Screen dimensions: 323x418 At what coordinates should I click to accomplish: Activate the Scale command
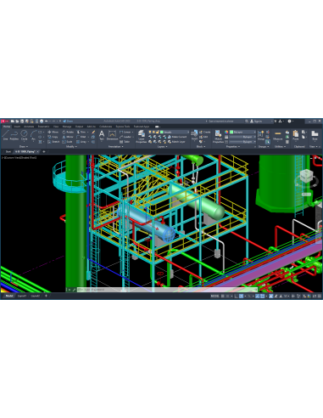tap(67, 142)
